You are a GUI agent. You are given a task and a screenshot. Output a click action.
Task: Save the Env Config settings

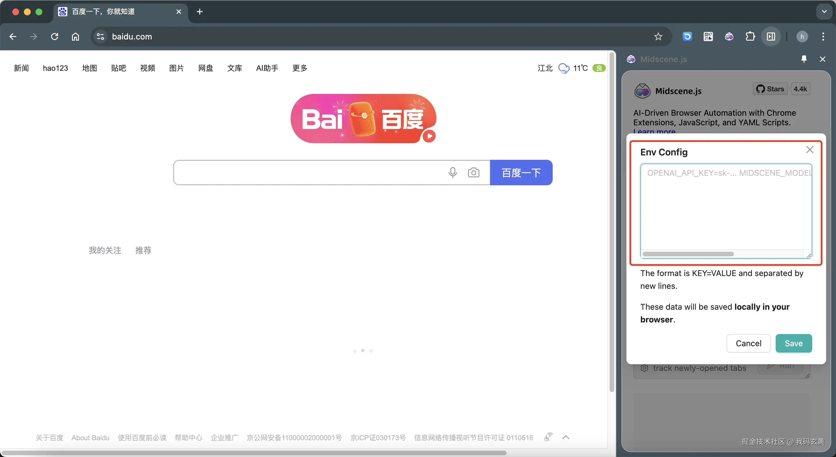(x=794, y=343)
